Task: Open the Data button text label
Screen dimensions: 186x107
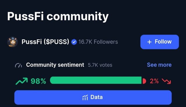Action: click(96, 97)
